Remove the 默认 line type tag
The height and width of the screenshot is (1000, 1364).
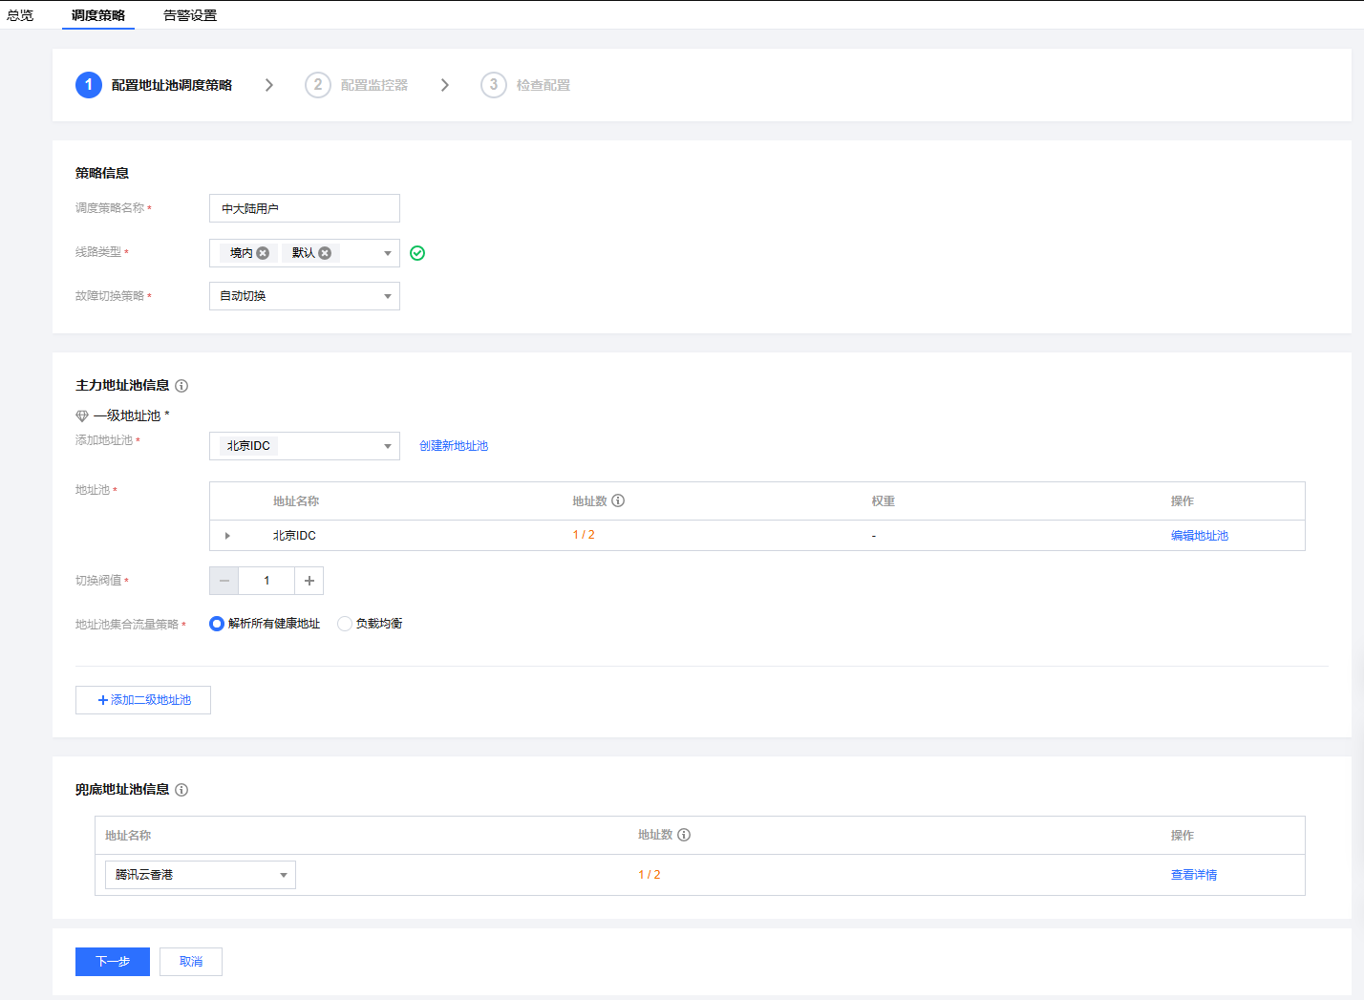(325, 253)
